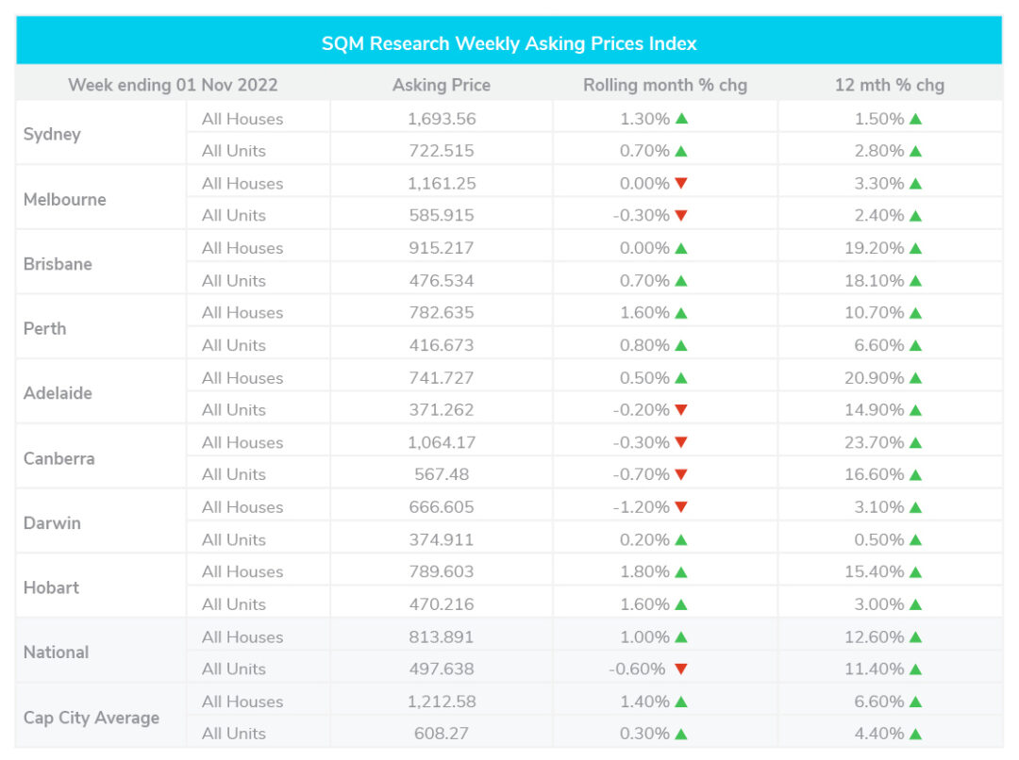Click the red arrow beside Canberra houses -0.30%
This screenshot has width=1019, height=760.
click(681, 442)
